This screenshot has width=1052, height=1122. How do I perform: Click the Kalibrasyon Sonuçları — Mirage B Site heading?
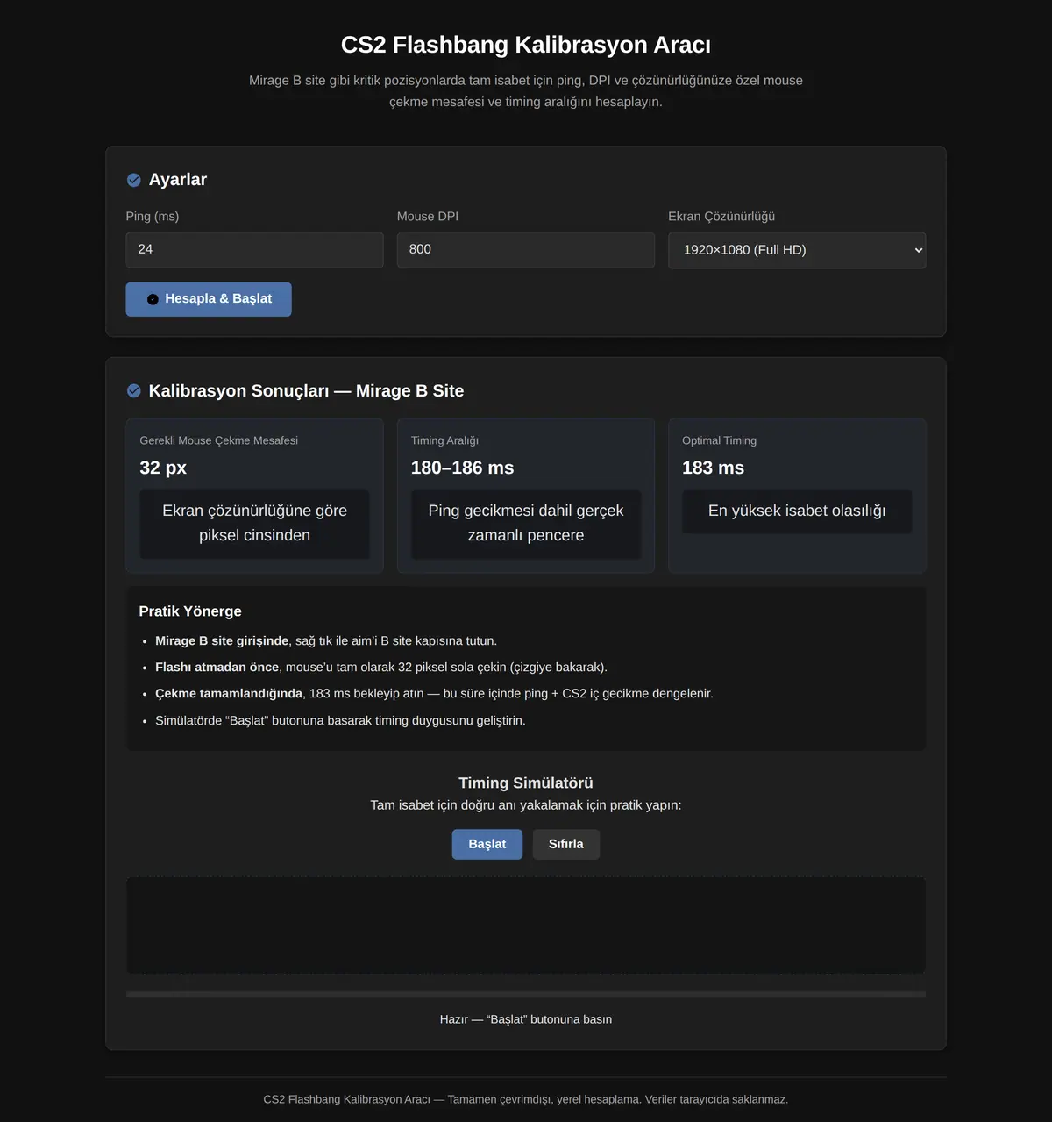tap(306, 390)
